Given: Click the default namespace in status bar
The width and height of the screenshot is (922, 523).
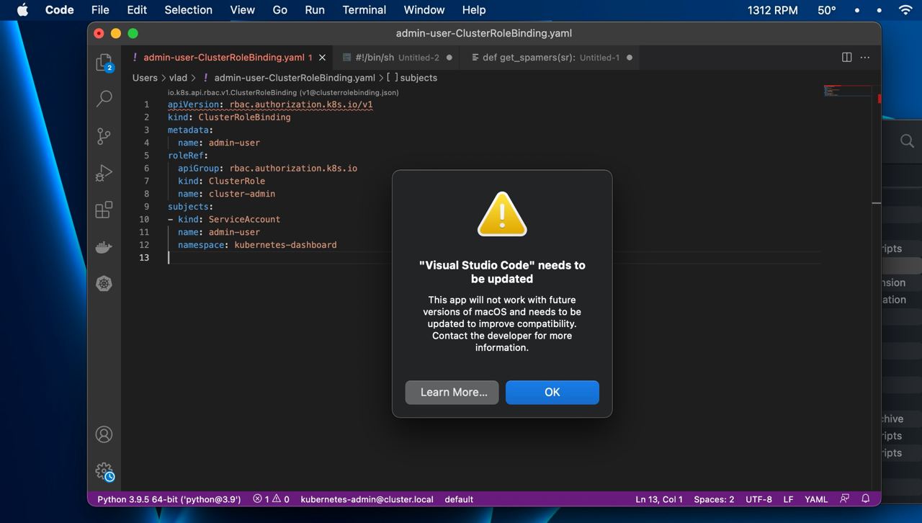Looking at the screenshot, I should [x=459, y=499].
